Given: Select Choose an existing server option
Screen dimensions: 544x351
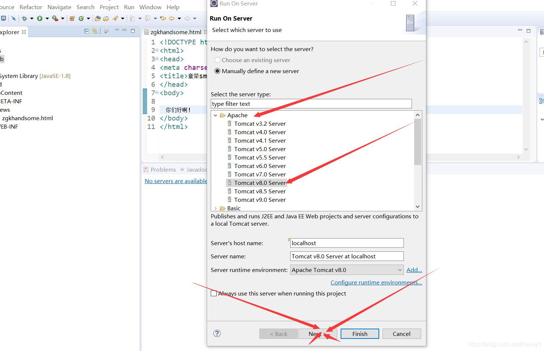Looking at the screenshot, I should coord(252,60).
